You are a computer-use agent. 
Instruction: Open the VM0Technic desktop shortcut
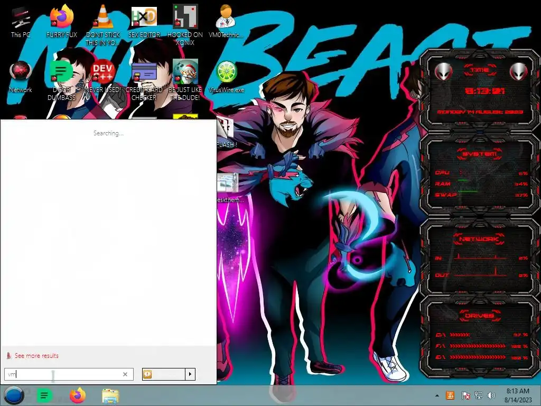[226, 21]
